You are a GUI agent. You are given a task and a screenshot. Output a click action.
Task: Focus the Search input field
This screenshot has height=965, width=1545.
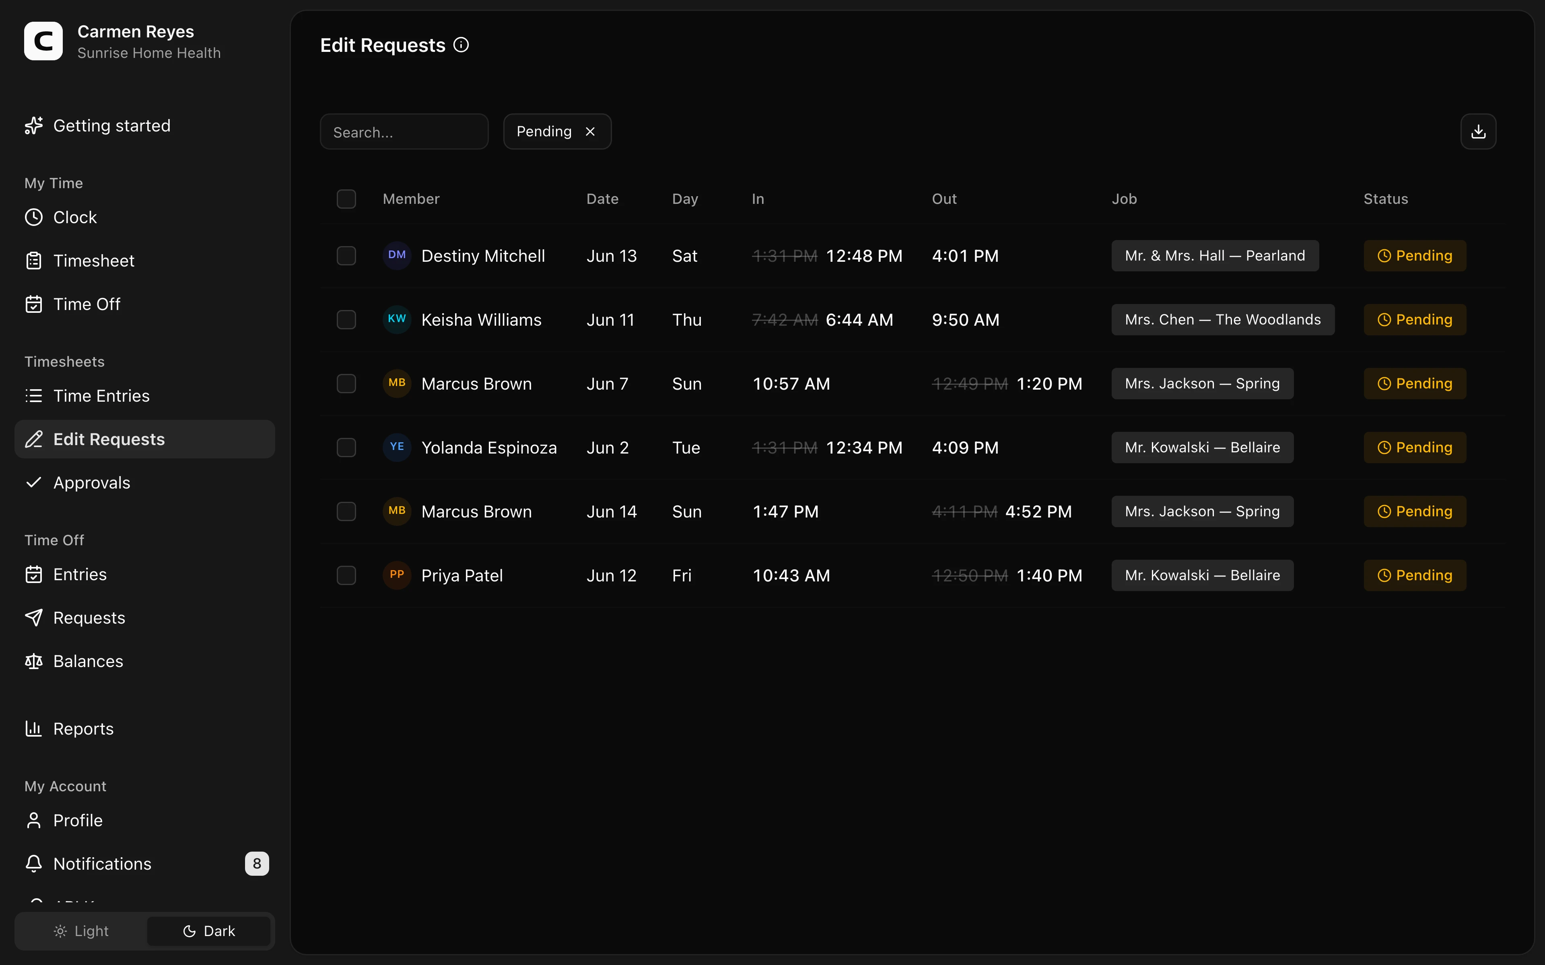[x=404, y=131]
